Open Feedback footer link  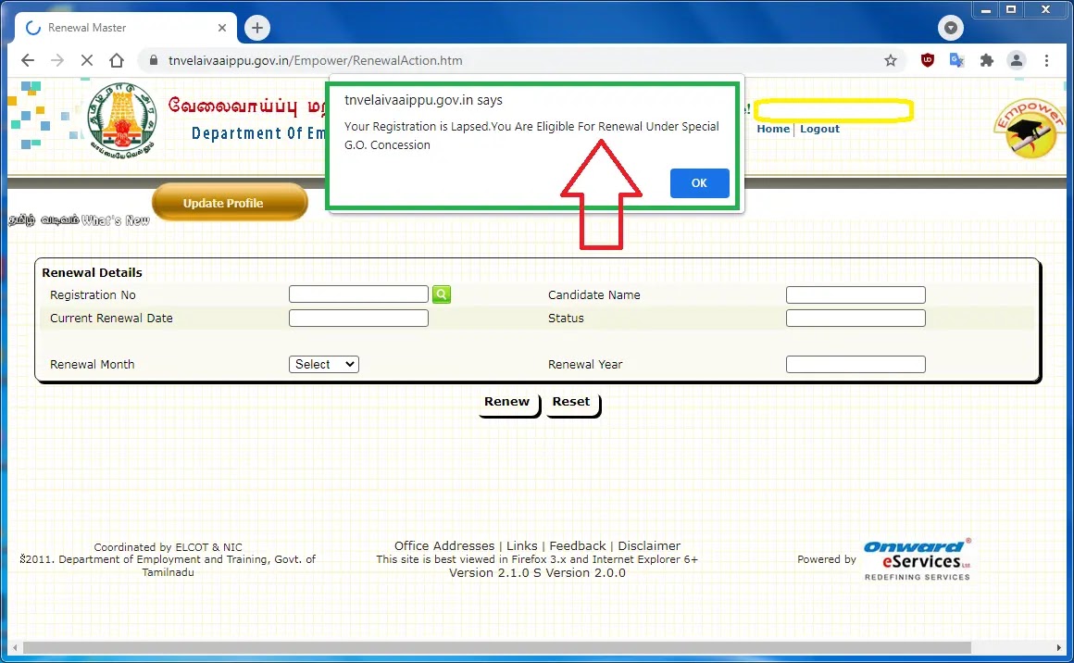578,546
